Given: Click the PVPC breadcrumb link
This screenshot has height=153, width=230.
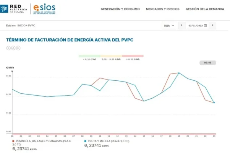Looking at the screenshot, I should (x=32, y=26).
